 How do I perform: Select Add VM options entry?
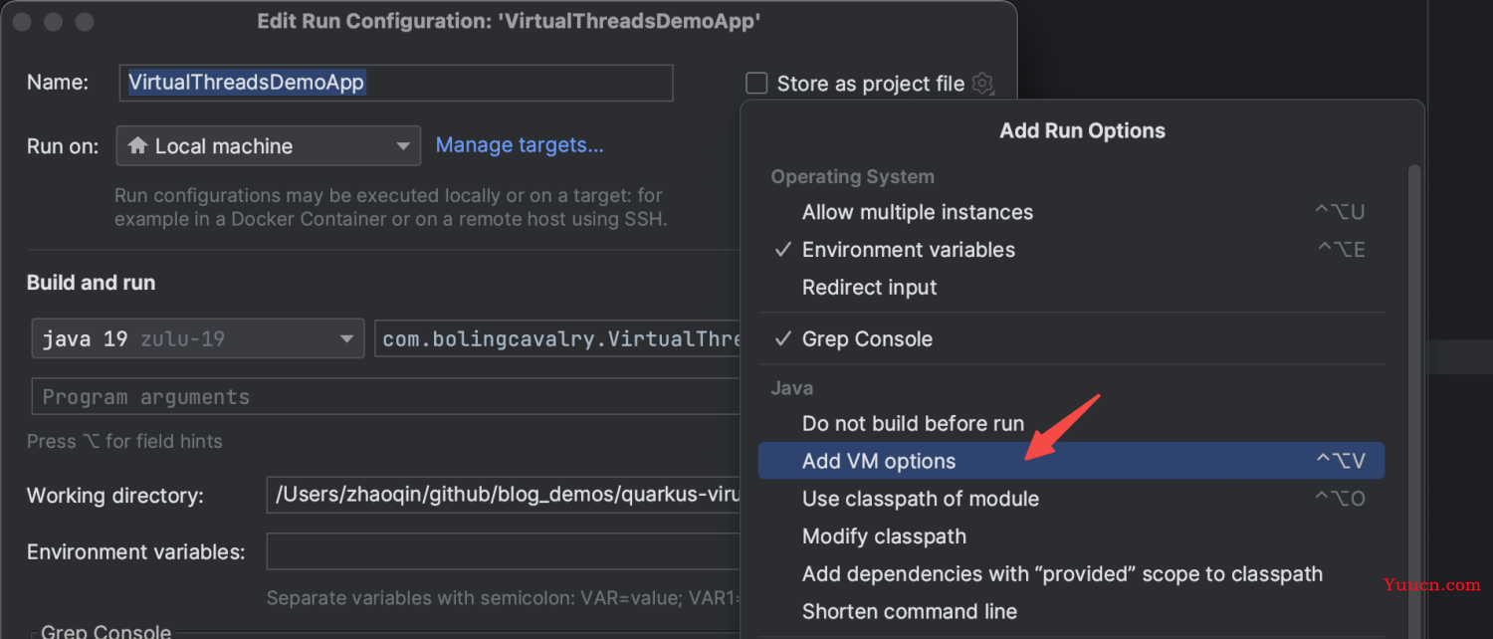[1071, 461]
